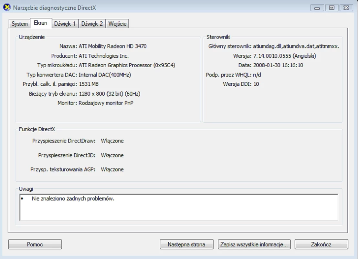Click the Sterowniki group heading
358x259 pixels.
218,37
